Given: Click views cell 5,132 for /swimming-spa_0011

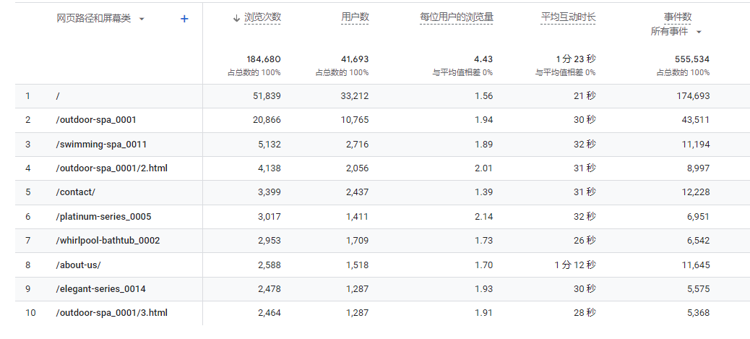Looking at the screenshot, I should pyautogui.click(x=270, y=144).
